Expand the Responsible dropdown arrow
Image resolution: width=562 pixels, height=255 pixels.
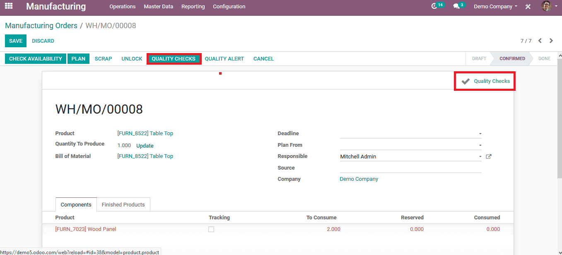point(480,156)
